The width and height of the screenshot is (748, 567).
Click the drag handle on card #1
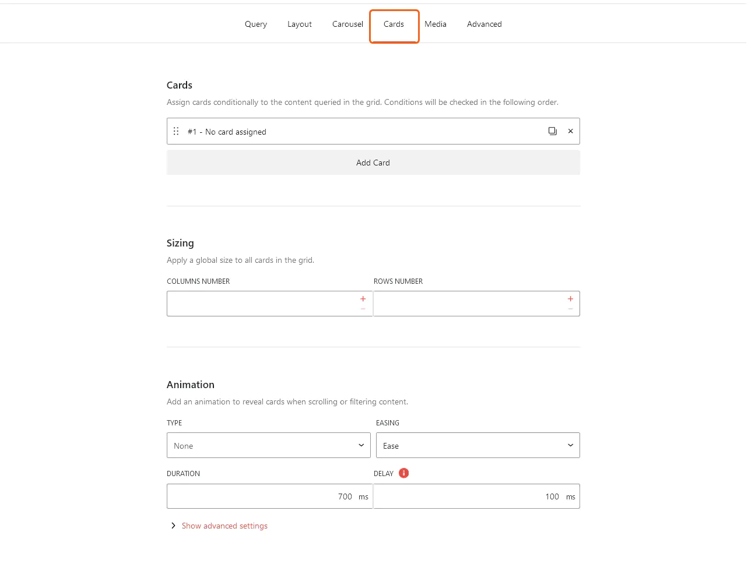click(x=175, y=131)
